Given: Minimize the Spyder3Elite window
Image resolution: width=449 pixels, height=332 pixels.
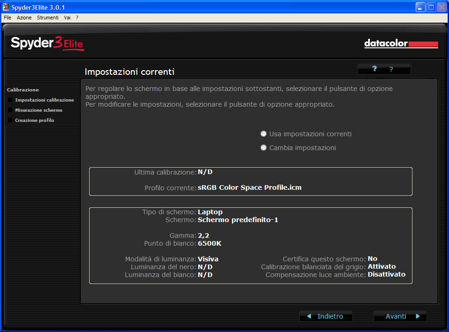Looking at the screenshot, I should click(x=420, y=7).
